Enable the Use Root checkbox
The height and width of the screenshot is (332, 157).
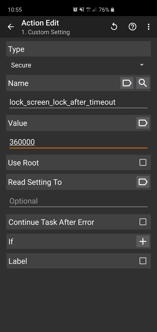[x=143, y=162]
